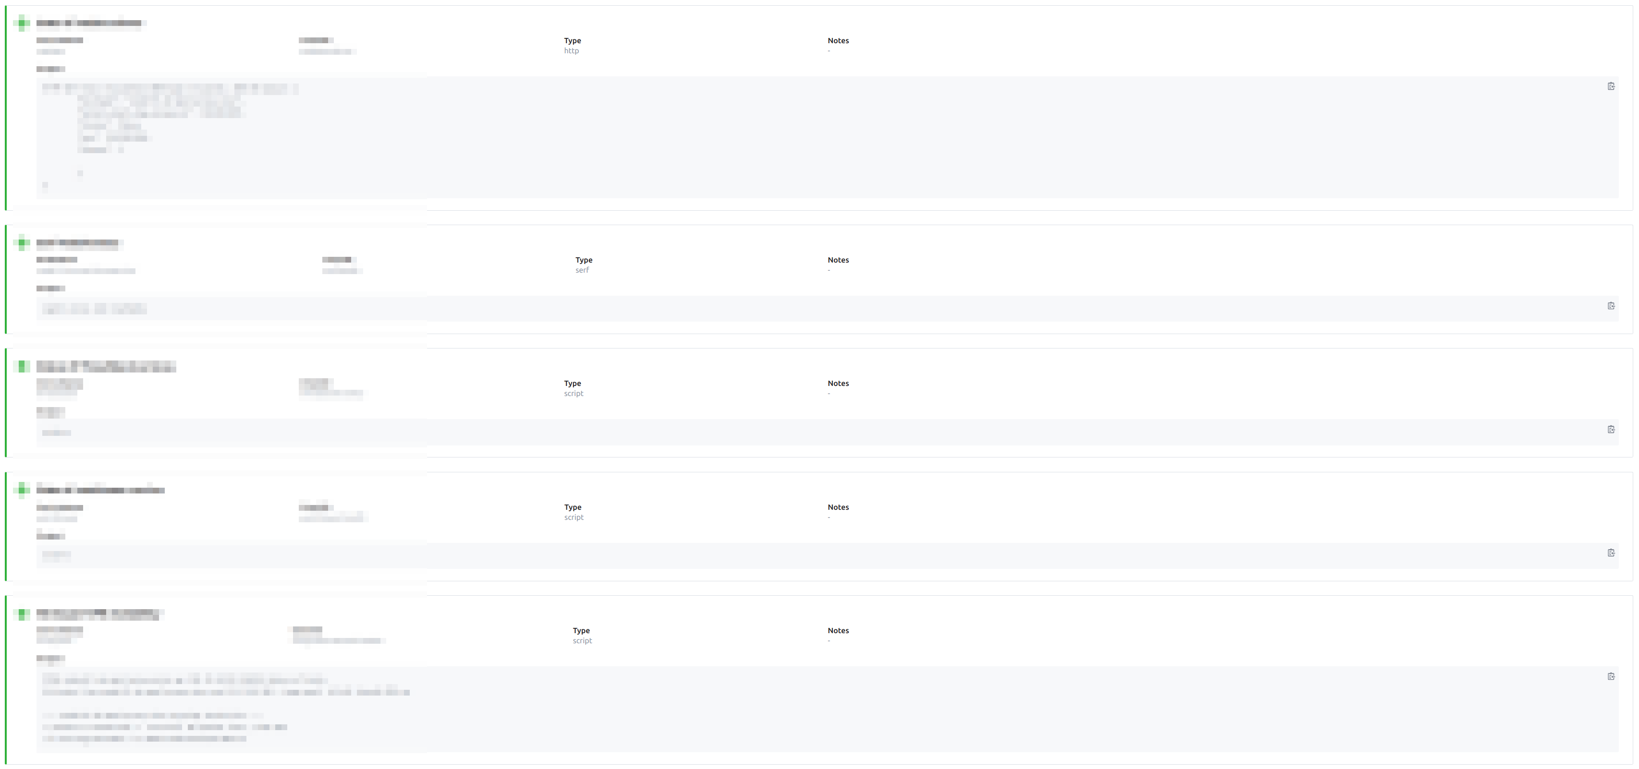Click the green status indicator on the last card
The width and height of the screenshot is (1639, 769).
click(23, 614)
